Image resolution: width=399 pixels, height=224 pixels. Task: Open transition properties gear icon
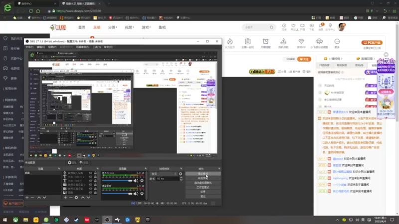point(181,174)
